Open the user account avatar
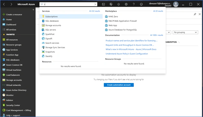Viewport: 203px width, 117px height. tap(176, 4)
